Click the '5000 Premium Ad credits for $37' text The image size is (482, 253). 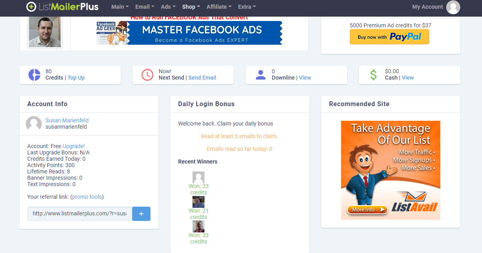390,25
